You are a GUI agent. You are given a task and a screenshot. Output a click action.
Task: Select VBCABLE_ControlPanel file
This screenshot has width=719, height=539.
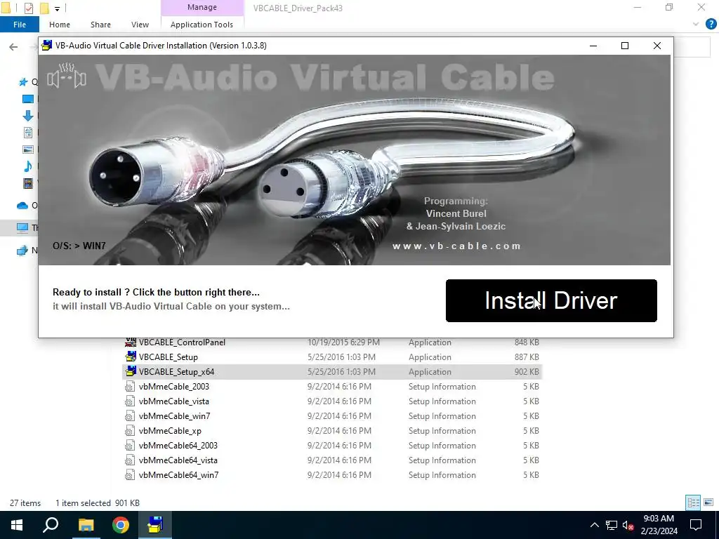(332, 342)
